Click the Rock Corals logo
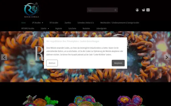Screen dimensions: 171x106 [x=32, y=10]
